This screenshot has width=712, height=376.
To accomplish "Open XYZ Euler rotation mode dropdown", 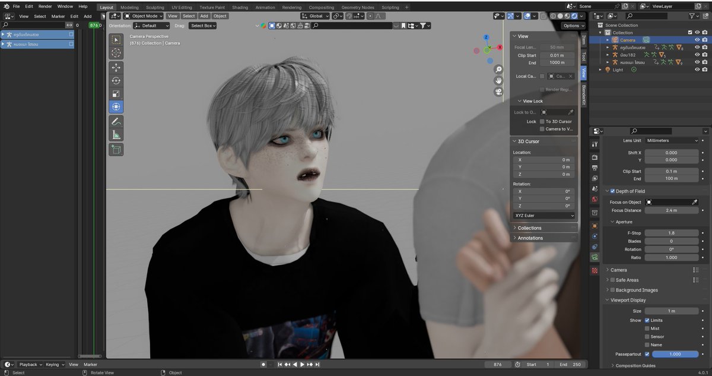I will click(x=543, y=216).
